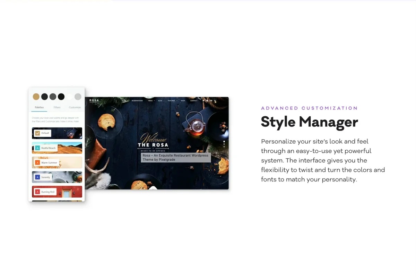
Task: Choose the light gray color circle
Action: coord(78,97)
